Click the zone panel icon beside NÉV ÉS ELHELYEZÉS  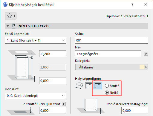pyautogui.click(x=13, y=26)
